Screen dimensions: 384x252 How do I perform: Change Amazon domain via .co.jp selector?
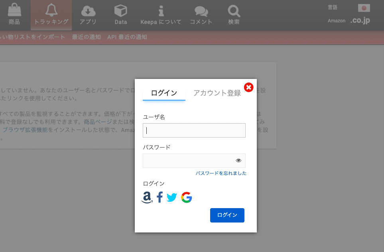(x=360, y=20)
